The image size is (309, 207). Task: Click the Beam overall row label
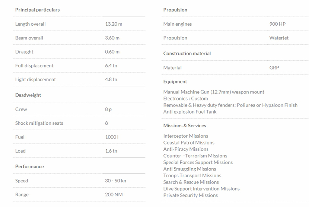[29, 38]
